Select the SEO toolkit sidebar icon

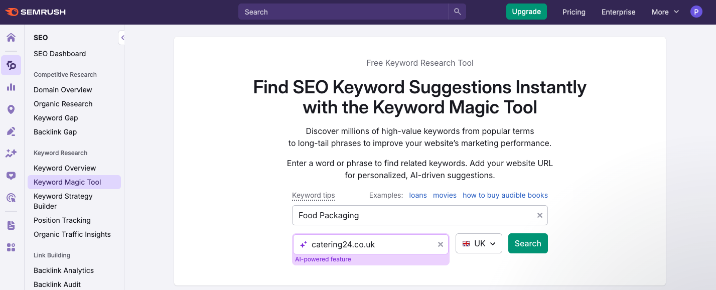pyautogui.click(x=11, y=65)
